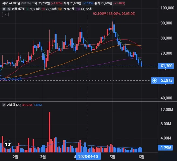Click the 20-day average value 75,810원
The image size is (177, 161).
point(51,9)
